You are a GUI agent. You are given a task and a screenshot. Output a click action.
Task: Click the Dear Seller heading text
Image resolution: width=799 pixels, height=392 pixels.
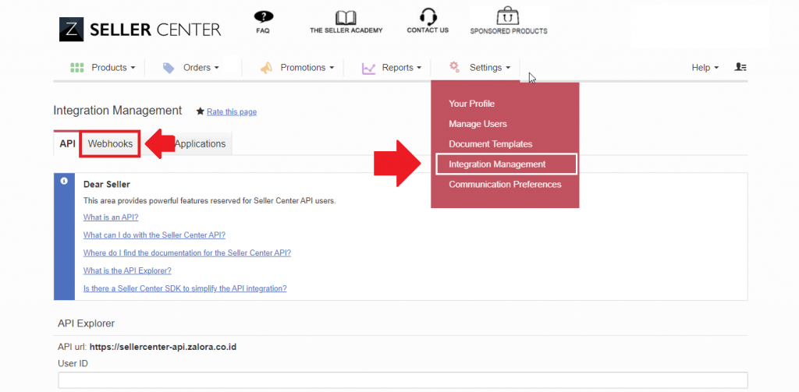106,184
